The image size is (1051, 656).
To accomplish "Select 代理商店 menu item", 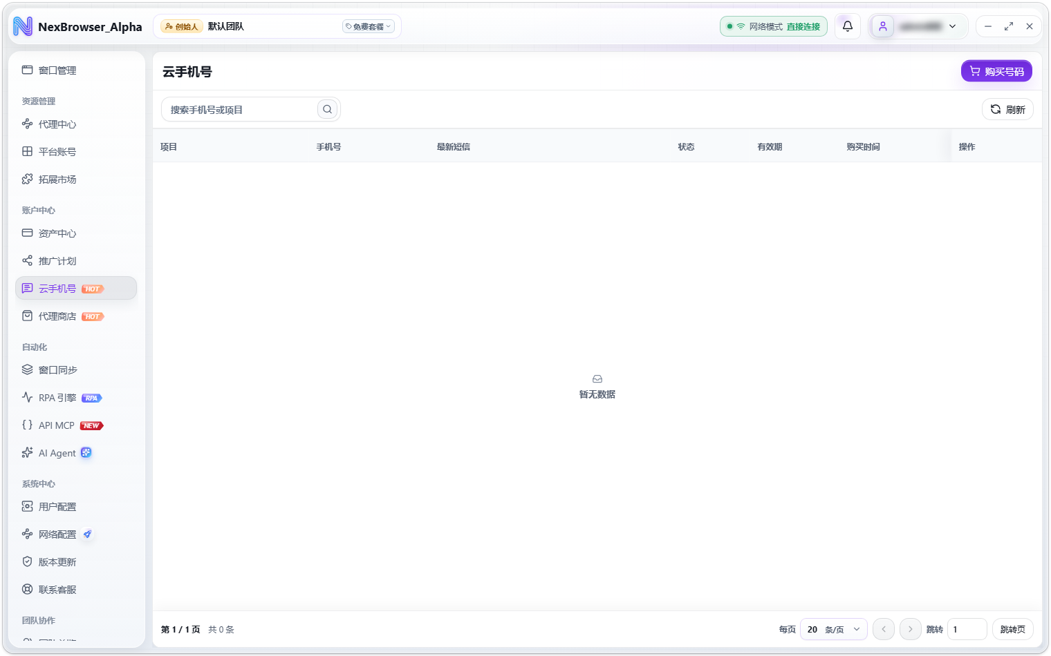I will (76, 316).
